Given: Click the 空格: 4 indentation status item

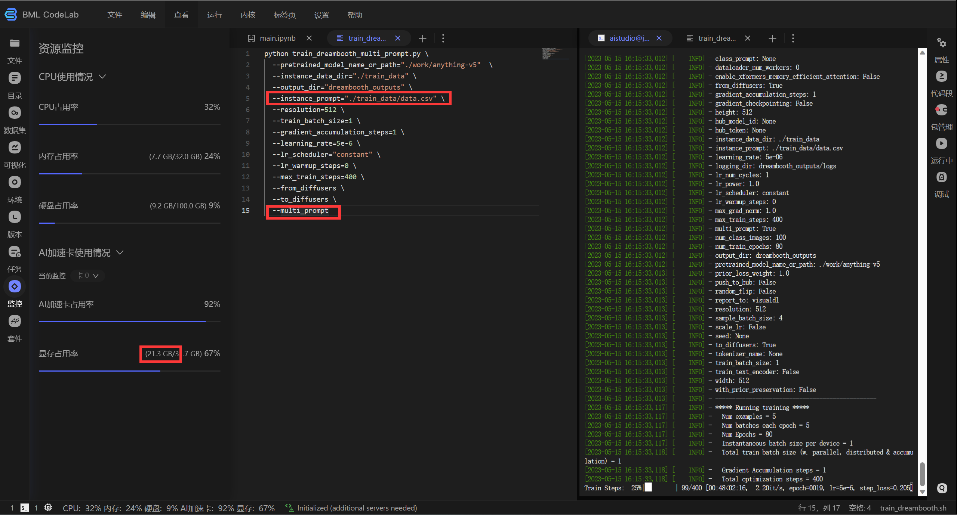Looking at the screenshot, I should coord(859,508).
